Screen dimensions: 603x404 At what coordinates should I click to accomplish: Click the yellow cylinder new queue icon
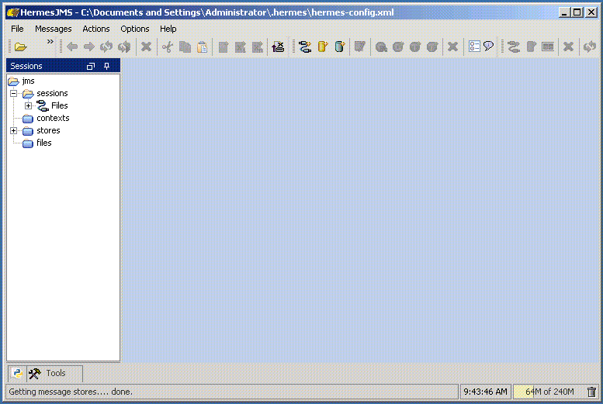[x=323, y=47]
